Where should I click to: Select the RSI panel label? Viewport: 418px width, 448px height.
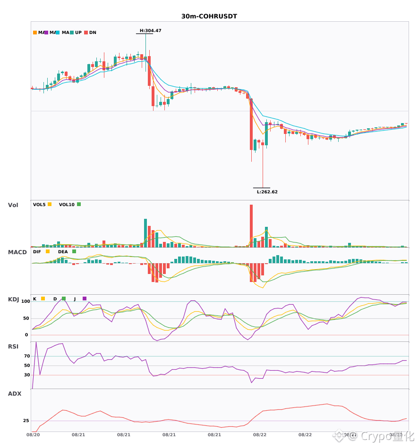coord(13,347)
